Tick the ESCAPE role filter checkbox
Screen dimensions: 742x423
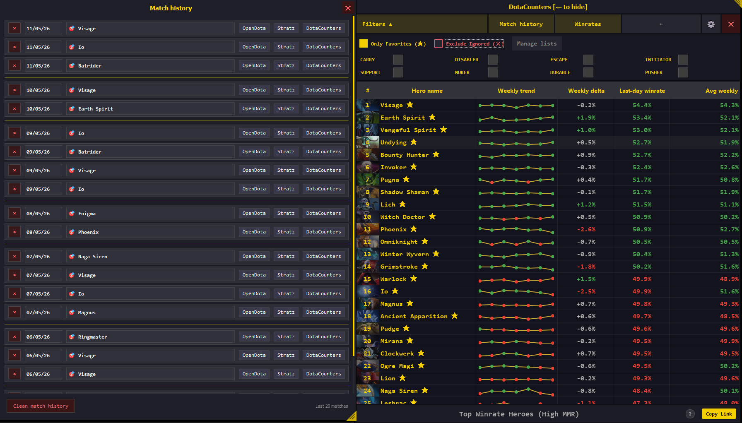click(588, 60)
